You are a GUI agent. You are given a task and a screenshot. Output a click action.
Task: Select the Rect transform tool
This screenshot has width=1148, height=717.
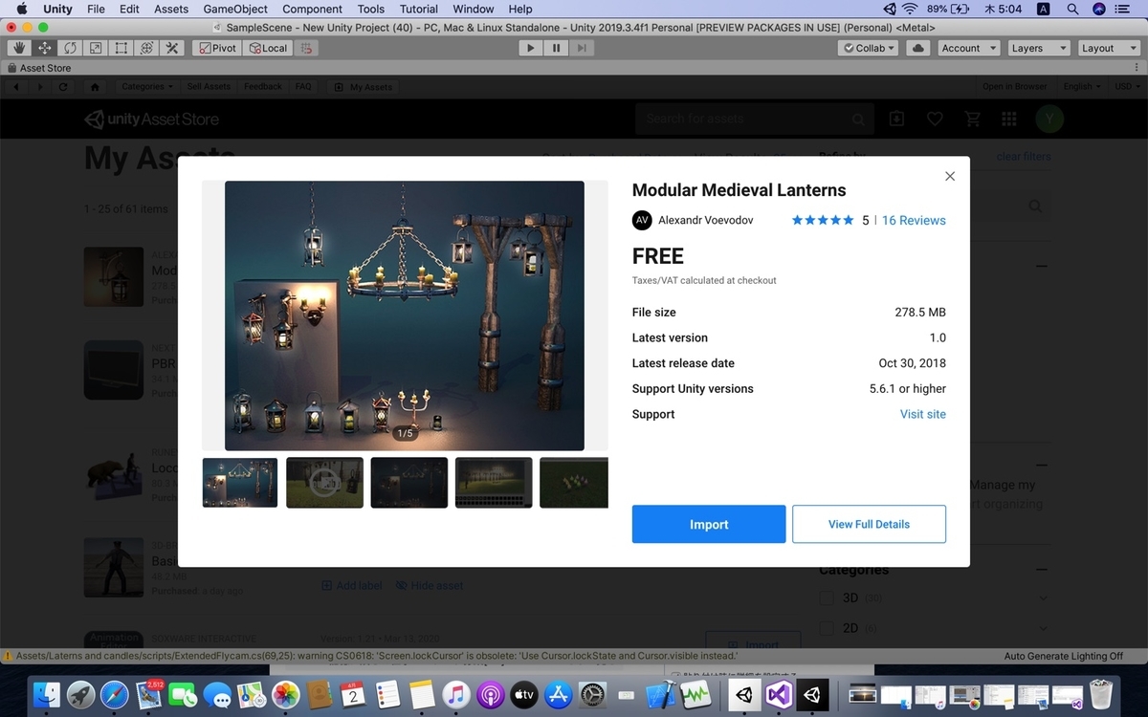point(121,48)
